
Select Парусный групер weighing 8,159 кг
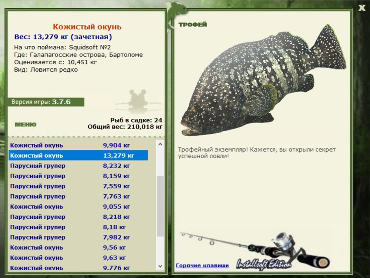click(78, 176)
